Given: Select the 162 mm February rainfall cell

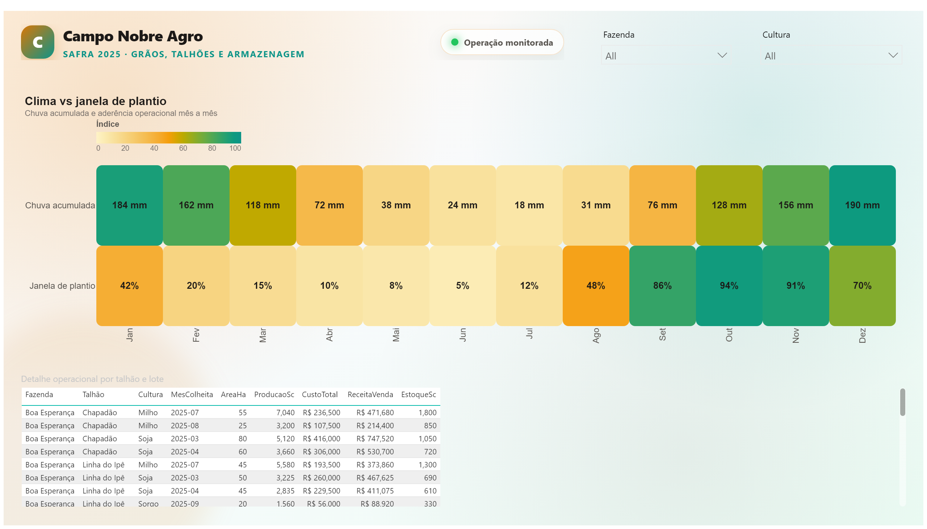Looking at the screenshot, I should click(196, 205).
